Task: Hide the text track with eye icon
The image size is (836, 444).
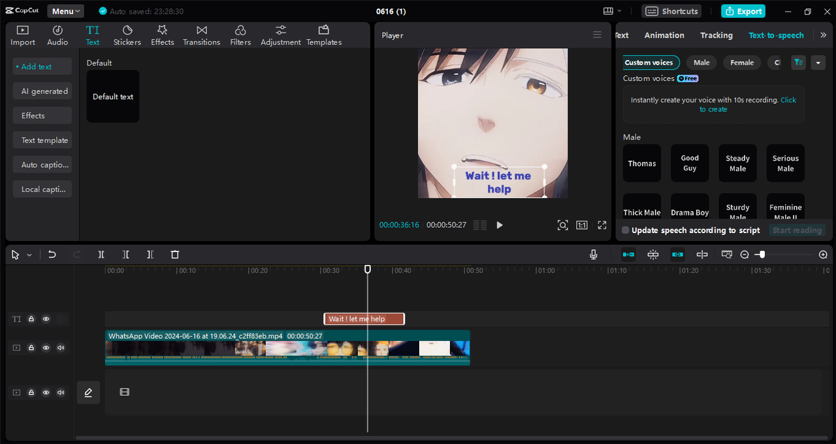Action: 46,319
